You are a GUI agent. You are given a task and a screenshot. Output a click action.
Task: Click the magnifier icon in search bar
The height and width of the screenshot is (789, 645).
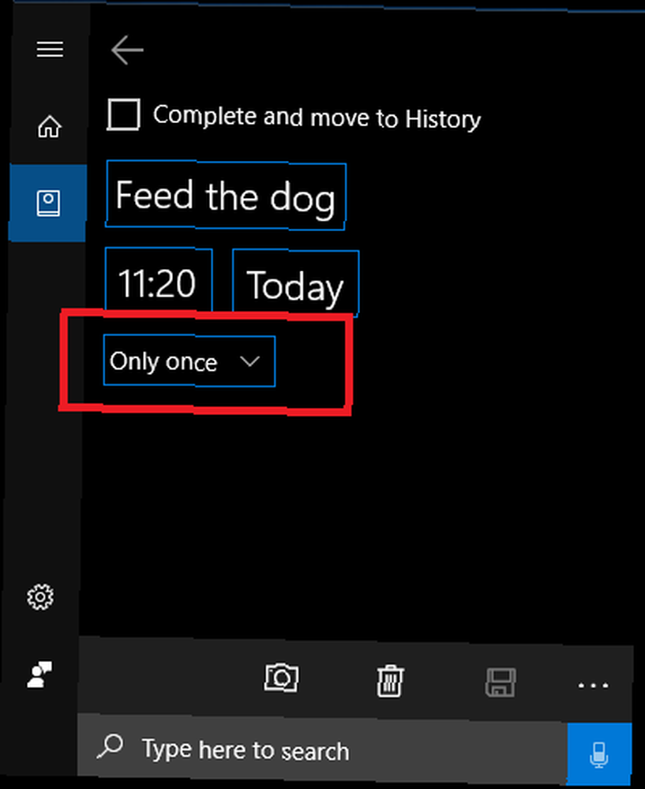click(x=111, y=746)
